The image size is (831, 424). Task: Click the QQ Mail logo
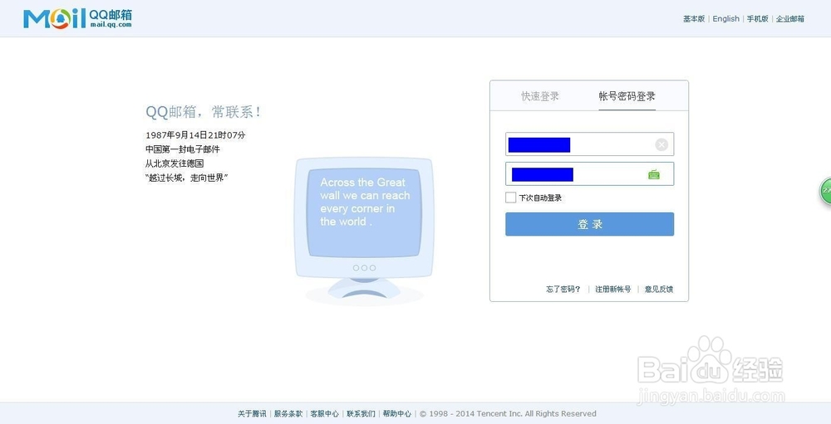[x=78, y=18]
